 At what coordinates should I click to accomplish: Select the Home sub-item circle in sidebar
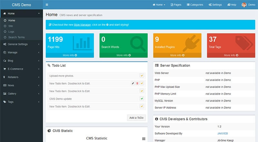(x=5, y=20)
